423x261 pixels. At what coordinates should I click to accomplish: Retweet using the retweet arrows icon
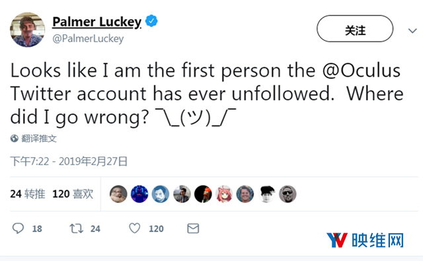77,229
